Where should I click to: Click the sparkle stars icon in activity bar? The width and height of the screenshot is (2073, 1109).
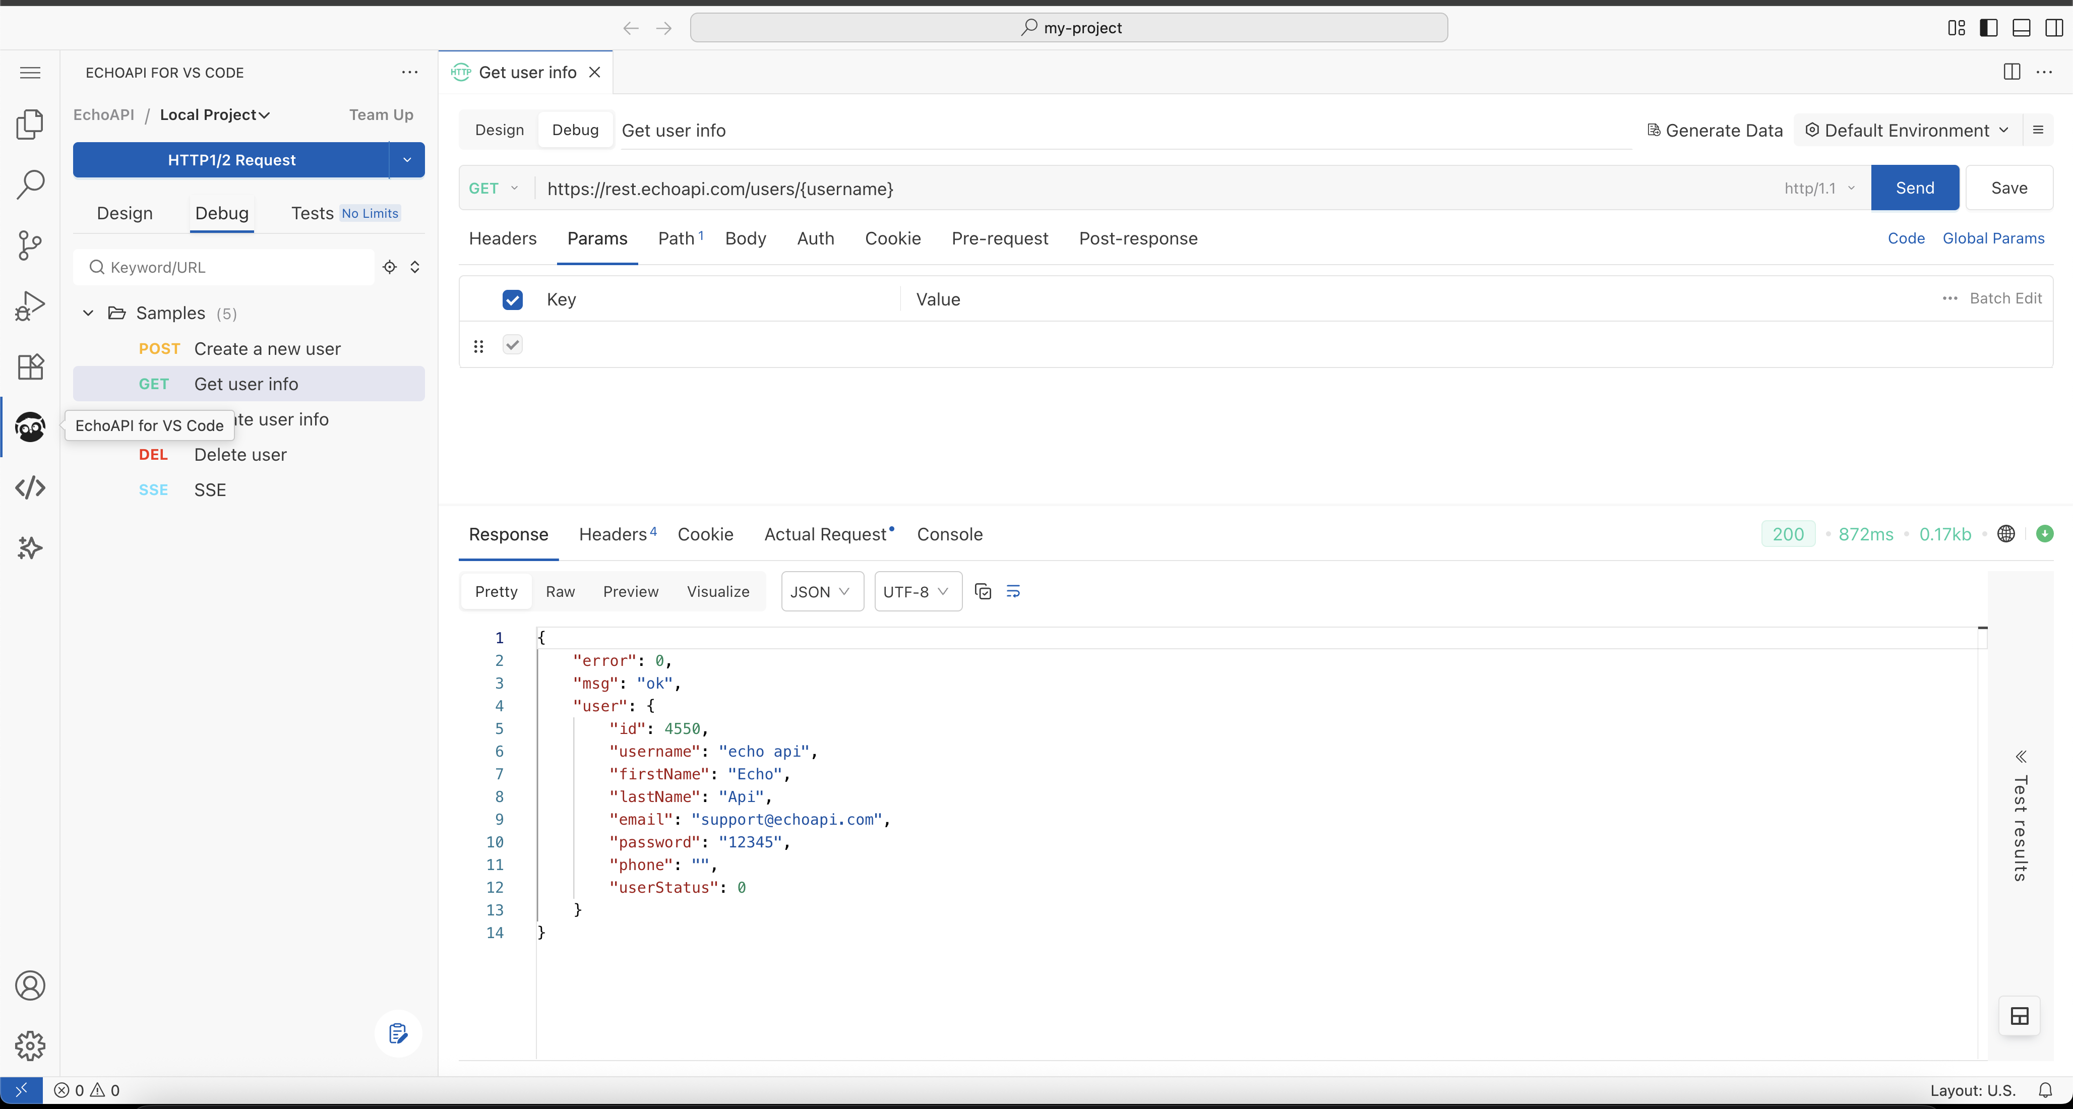point(30,548)
